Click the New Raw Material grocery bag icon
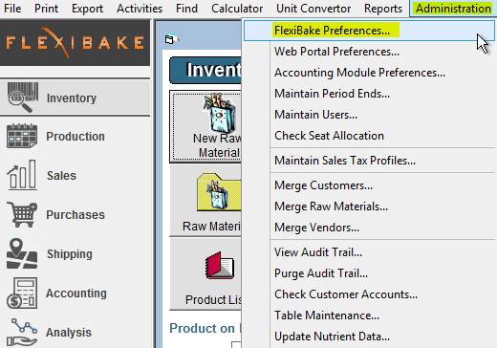The width and height of the screenshot is (497, 348). coord(220,113)
